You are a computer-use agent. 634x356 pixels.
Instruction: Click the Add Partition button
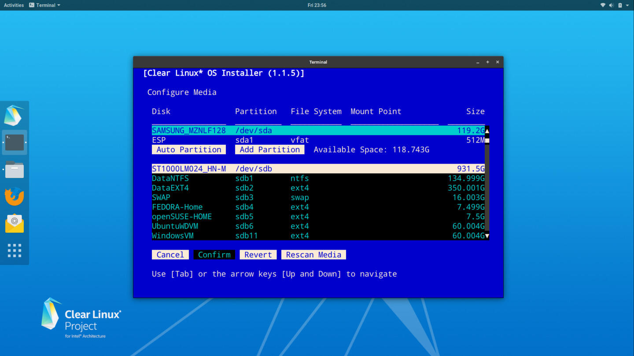point(269,150)
